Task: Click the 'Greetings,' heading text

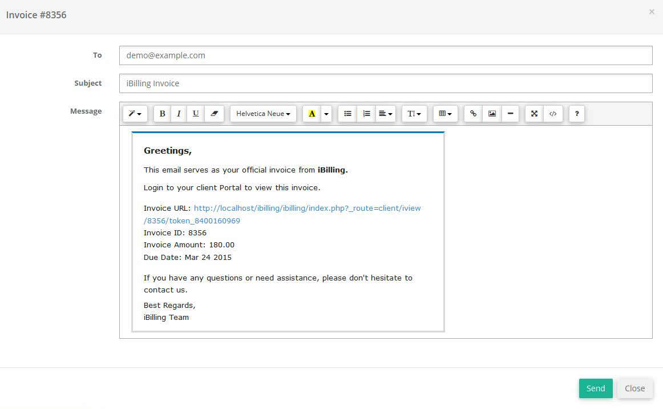Action: (x=167, y=151)
